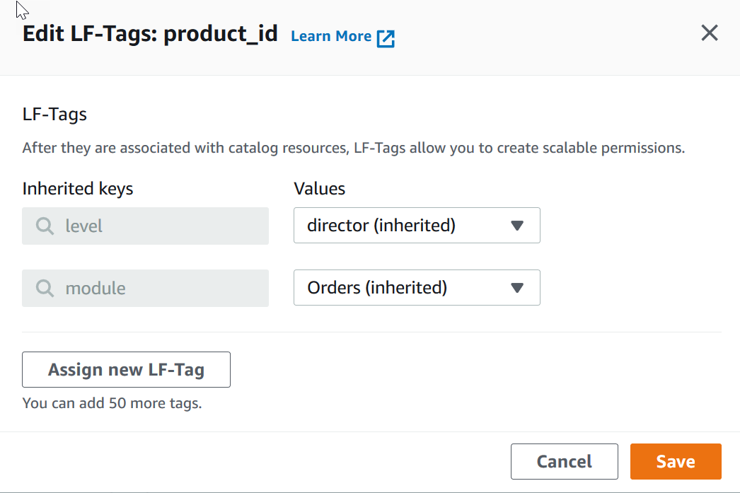This screenshot has width=740, height=493.
Task: Click the dropdown arrow on Orders (inherited)
Action: (x=517, y=288)
